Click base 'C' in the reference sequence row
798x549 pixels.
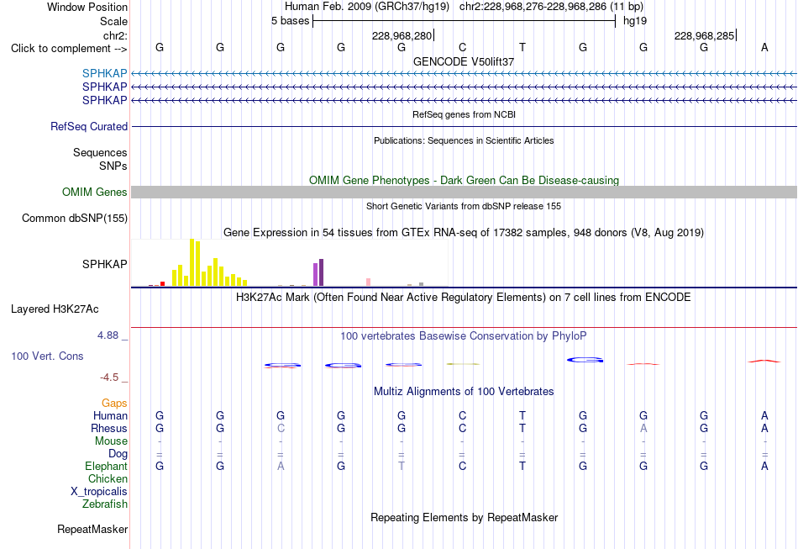462,47
